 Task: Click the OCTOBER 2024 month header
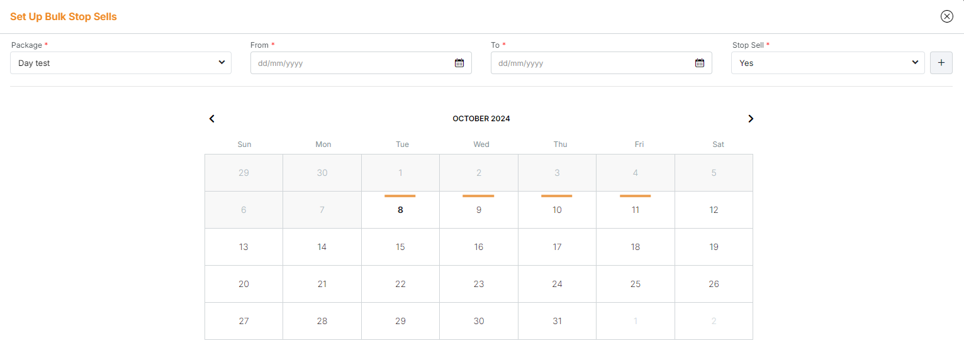pos(481,119)
